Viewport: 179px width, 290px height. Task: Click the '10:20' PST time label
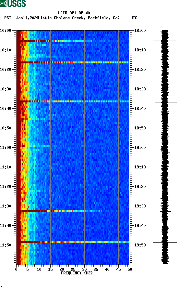(6, 69)
